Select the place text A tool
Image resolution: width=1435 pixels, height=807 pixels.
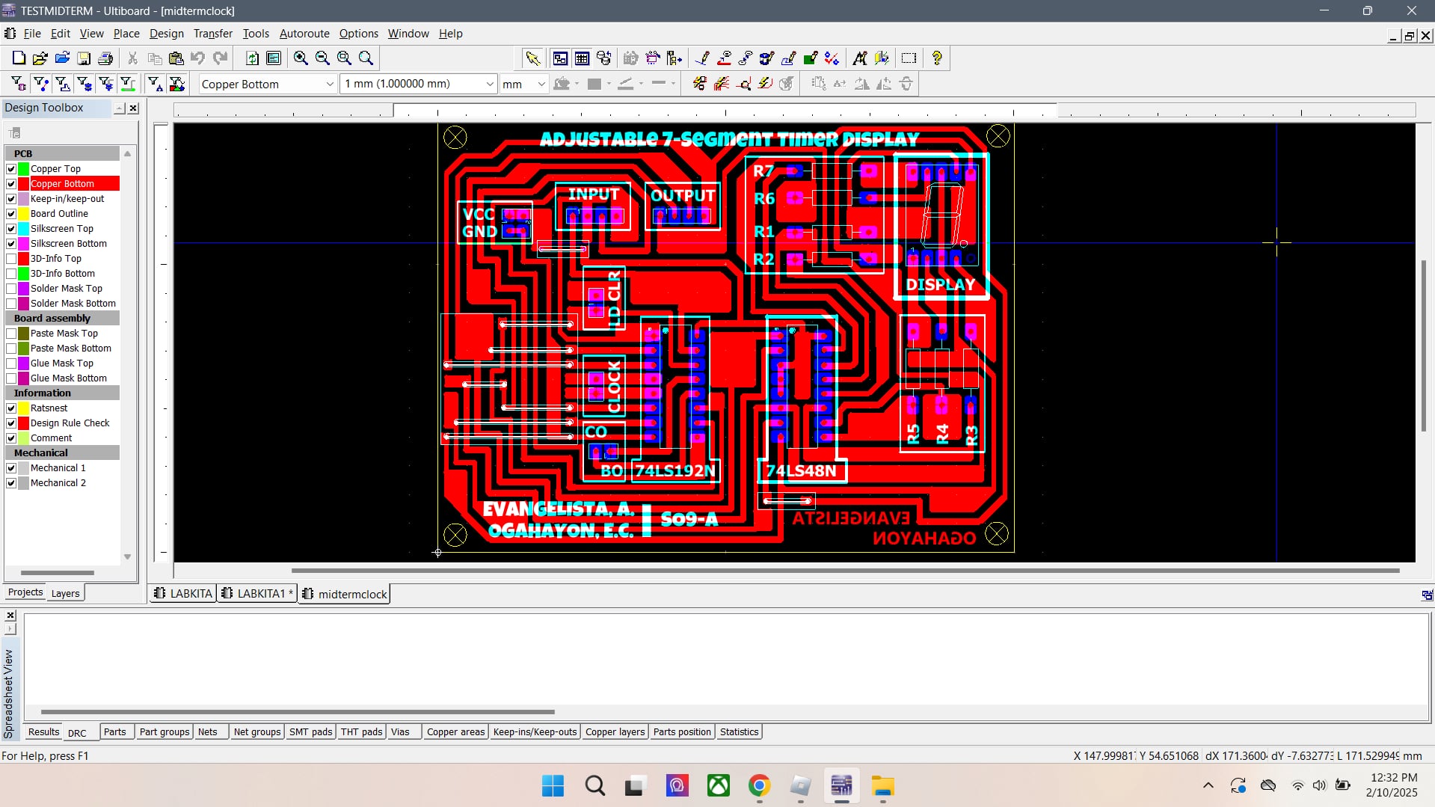pos(860,58)
